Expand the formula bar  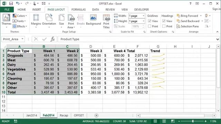point(218,39)
